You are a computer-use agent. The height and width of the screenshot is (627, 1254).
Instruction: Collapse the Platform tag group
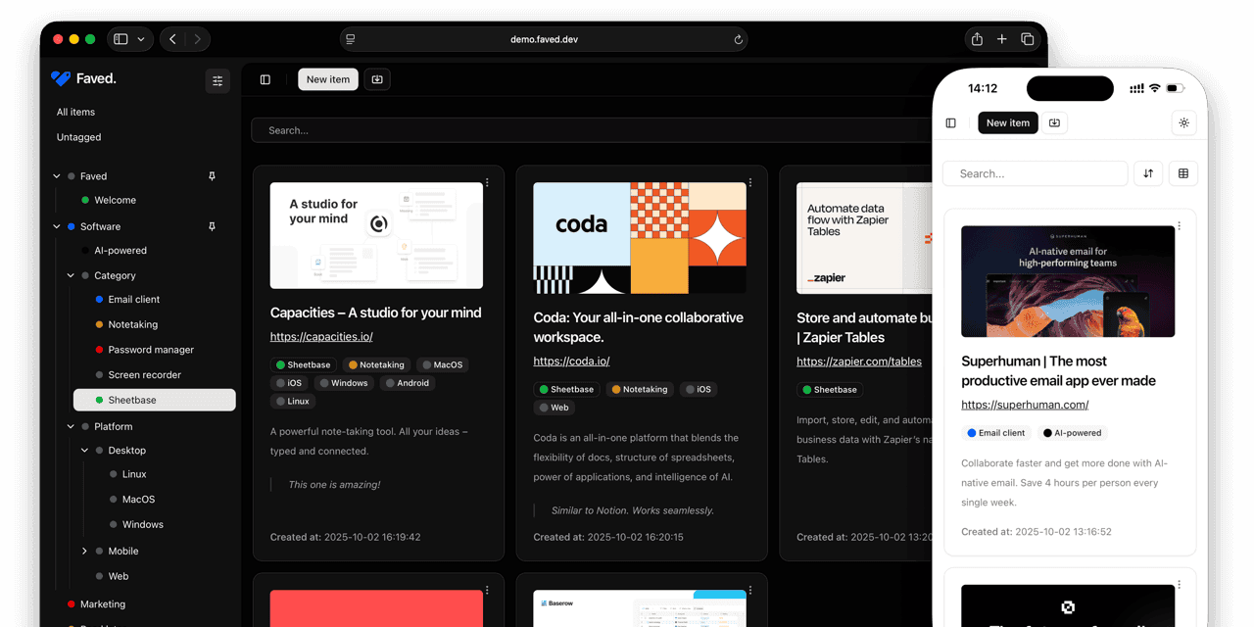coord(71,427)
